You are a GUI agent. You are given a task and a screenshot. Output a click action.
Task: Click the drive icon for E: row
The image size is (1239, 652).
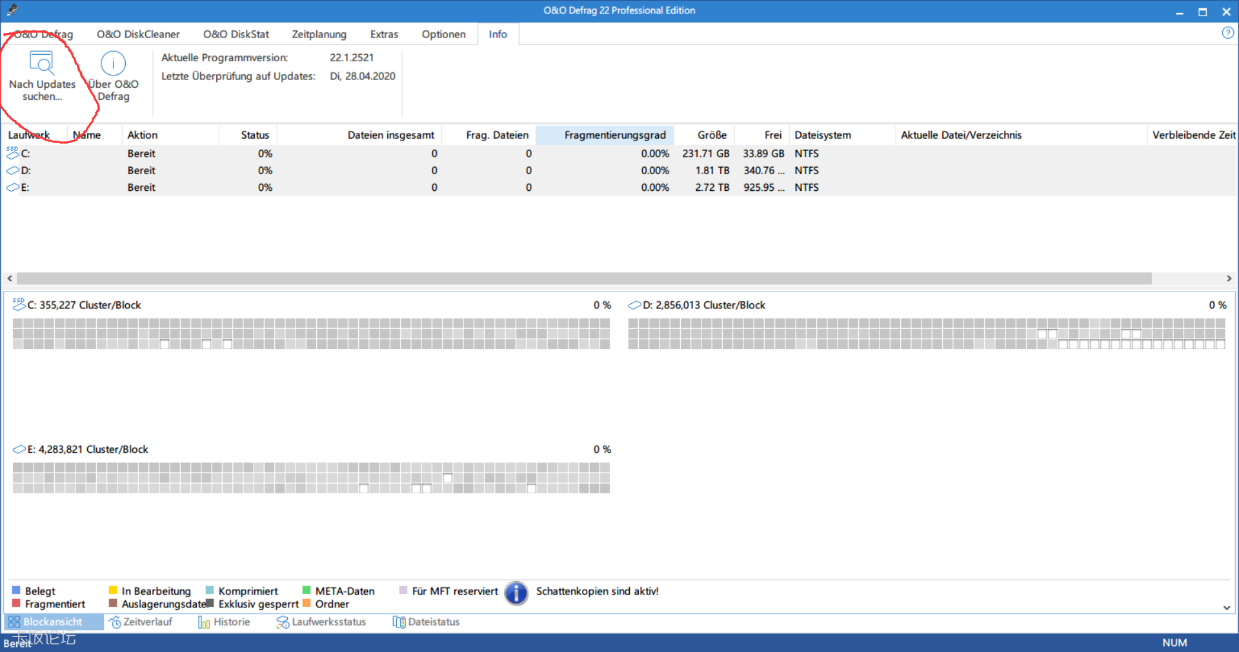point(12,187)
